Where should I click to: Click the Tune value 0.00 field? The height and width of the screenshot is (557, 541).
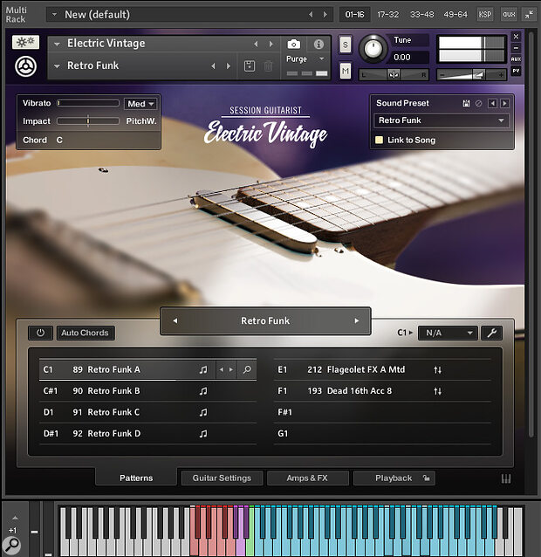tap(409, 58)
